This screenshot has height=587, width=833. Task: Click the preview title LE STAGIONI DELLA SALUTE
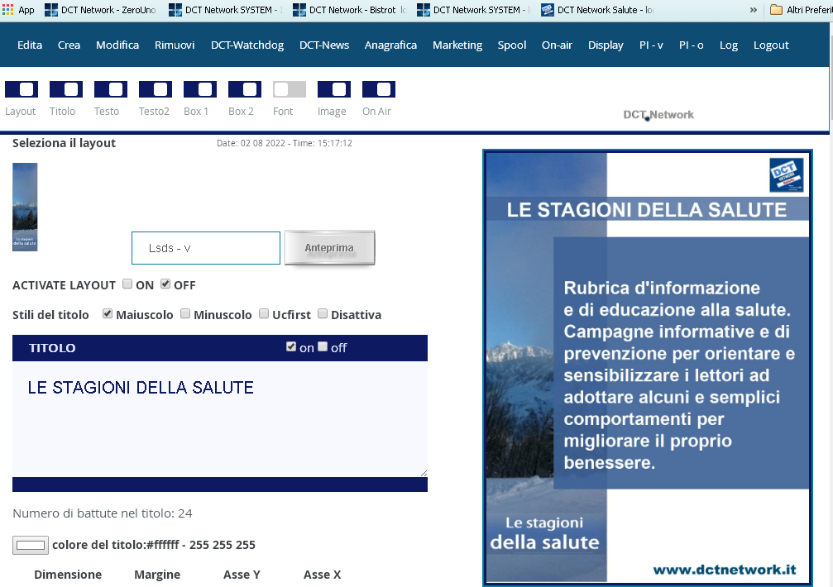[647, 210]
